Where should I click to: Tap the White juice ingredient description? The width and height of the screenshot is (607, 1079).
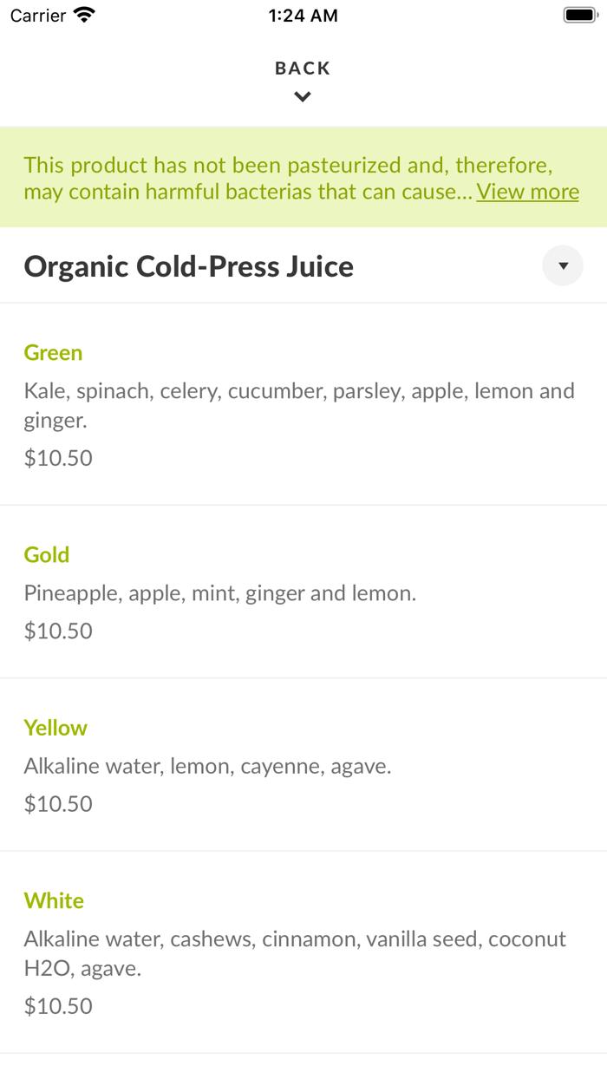pos(295,952)
